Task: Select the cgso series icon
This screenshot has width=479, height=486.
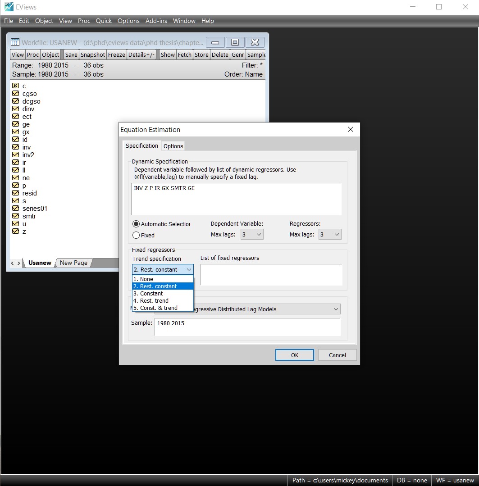Action: 15,94
